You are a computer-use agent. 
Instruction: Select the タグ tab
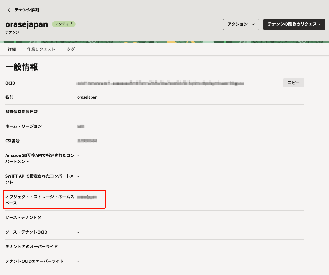[71, 49]
